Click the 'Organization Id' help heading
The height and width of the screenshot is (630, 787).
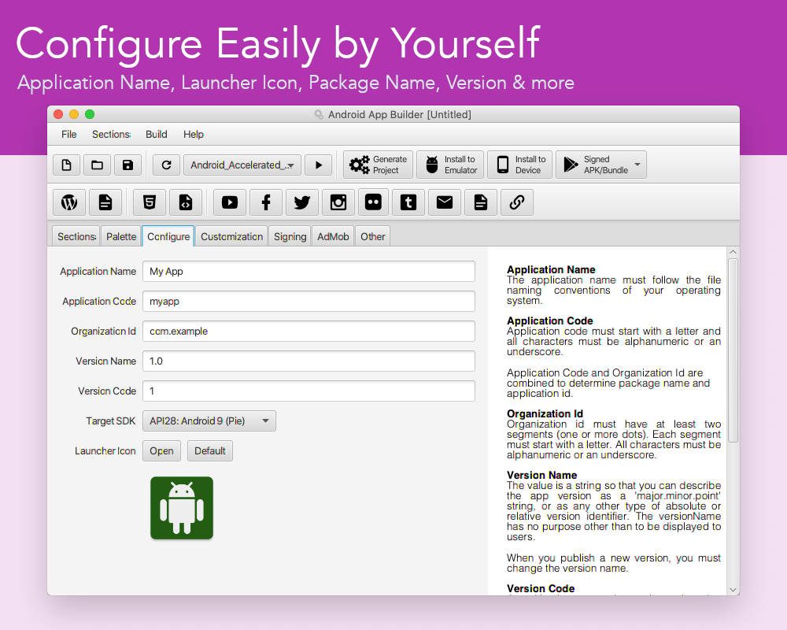pyautogui.click(x=545, y=413)
